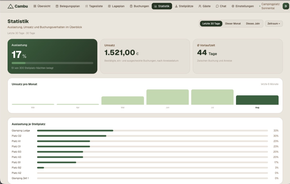This screenshot has height=184, width=290.
Task: Switch to Lageplan
Action: [116, 6]
